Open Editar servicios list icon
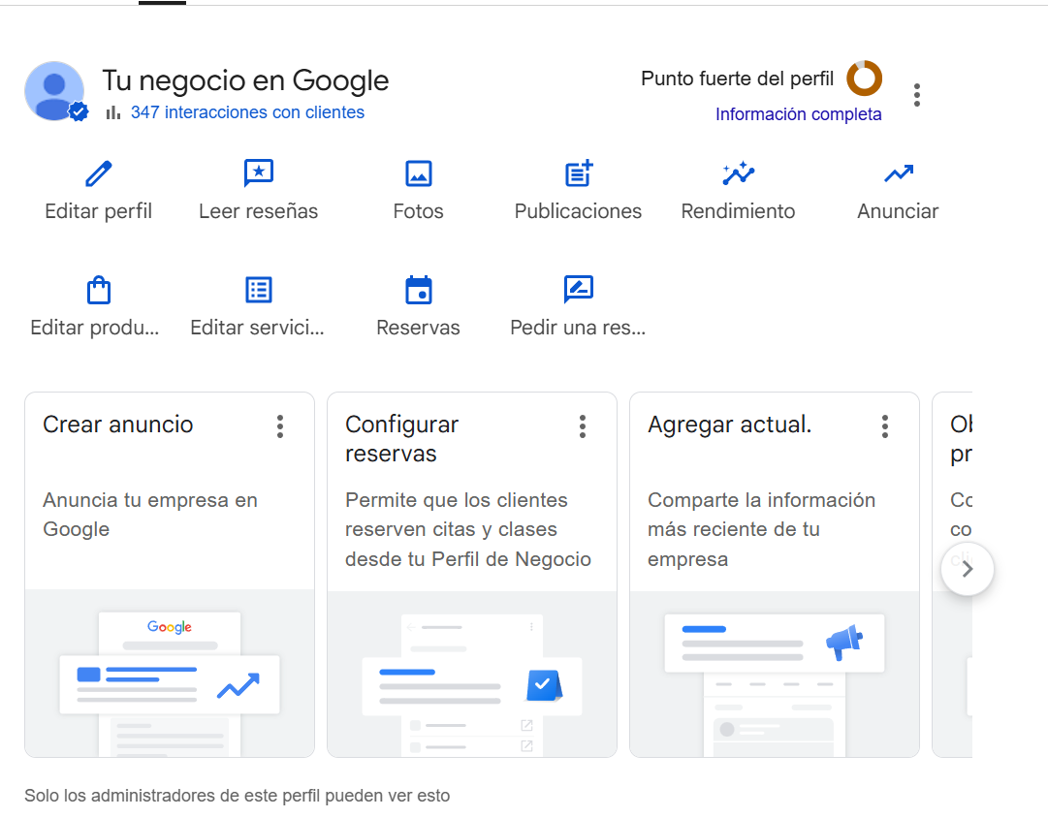The height and width of the screenshot is (818, 1048). (258, 291)
